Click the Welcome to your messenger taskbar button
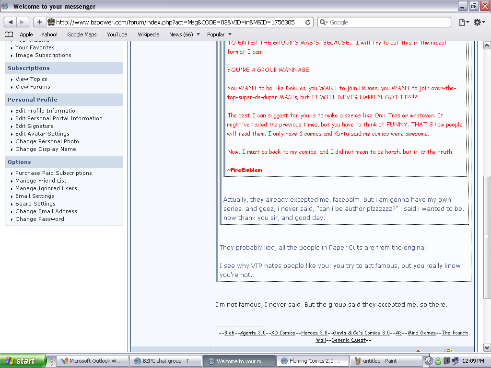Viewport: 491px width, 368px height. [x=239, y=361]
